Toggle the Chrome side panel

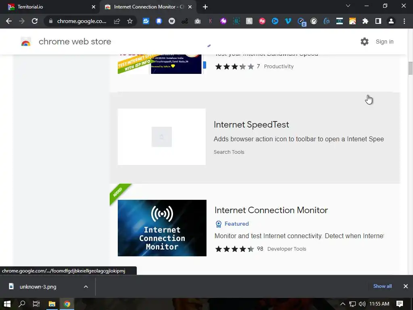378,21
